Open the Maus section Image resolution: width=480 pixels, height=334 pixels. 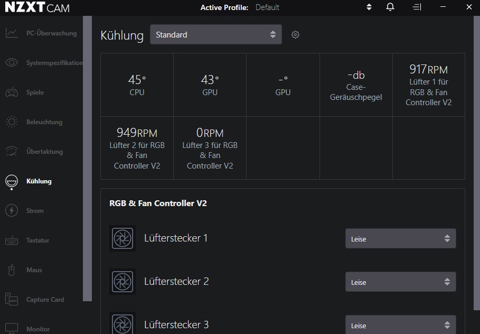coord(34,270)
